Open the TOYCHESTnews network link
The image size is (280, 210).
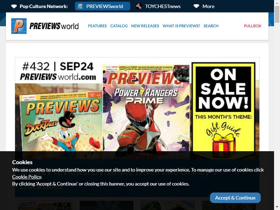[x=158, y=6]
